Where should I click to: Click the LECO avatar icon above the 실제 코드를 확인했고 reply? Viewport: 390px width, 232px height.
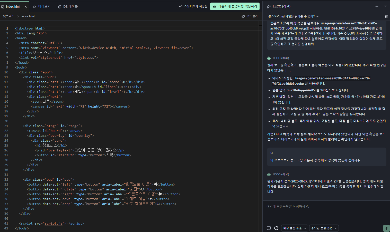[x=269, y=58]
